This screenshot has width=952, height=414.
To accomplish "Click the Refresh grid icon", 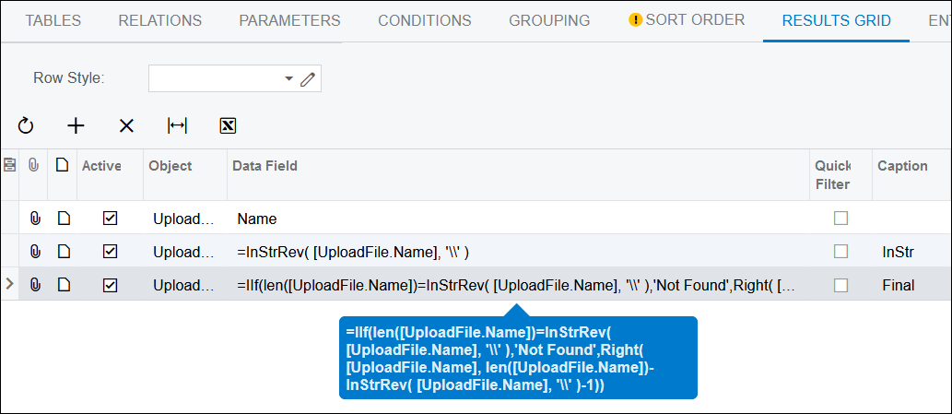I will (26, 125).
